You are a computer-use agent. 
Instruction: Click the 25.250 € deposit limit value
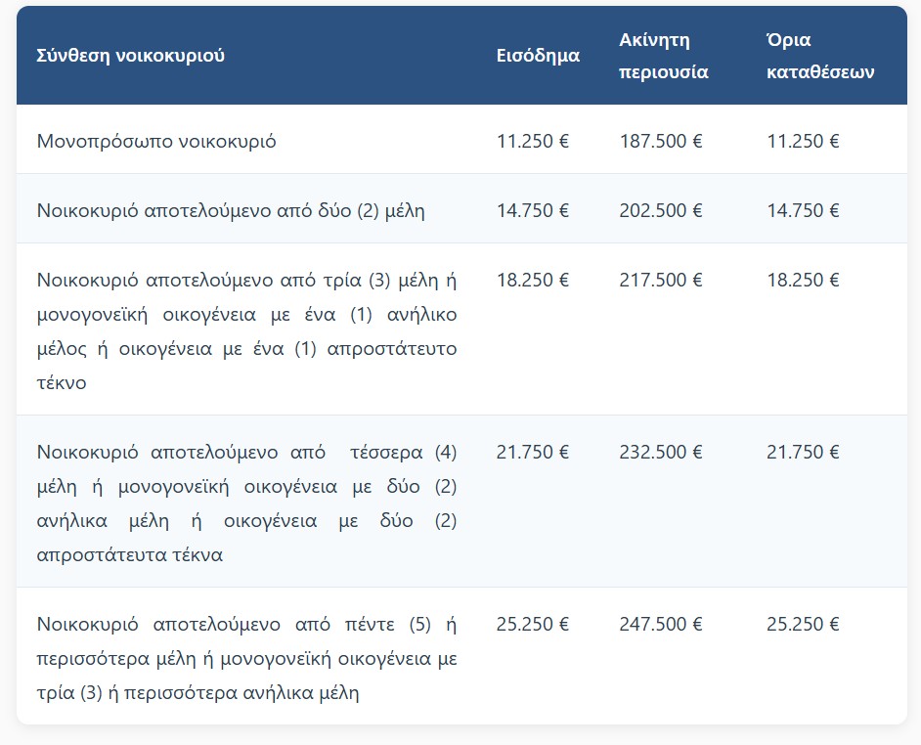coord(804,624)
